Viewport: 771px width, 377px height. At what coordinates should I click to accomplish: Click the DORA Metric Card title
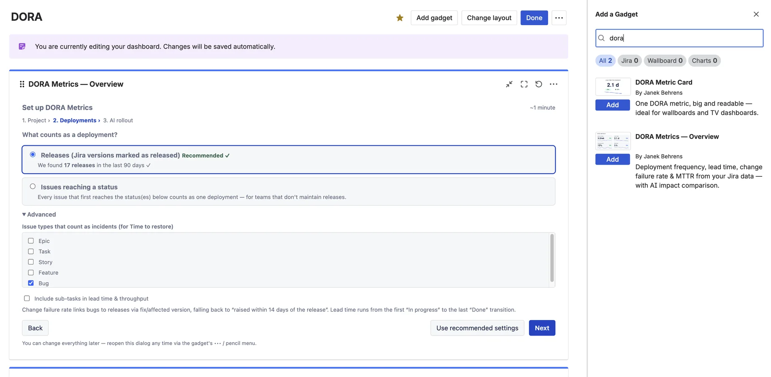click(664, 82)
